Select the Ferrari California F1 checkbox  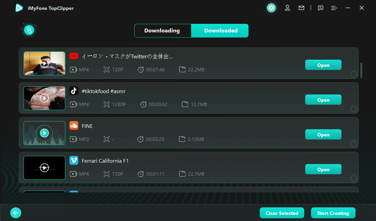pyautogui.click(x=354, y=178)
